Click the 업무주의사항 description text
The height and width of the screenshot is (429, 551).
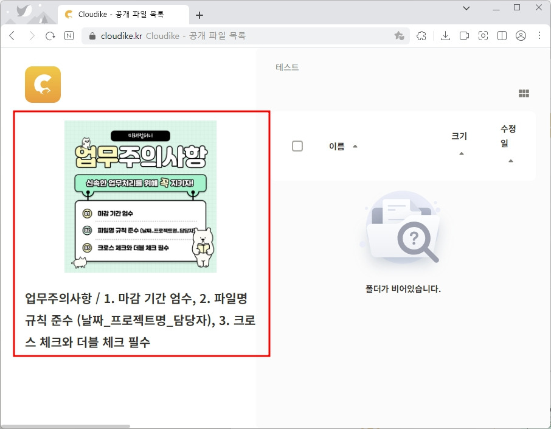140,320
